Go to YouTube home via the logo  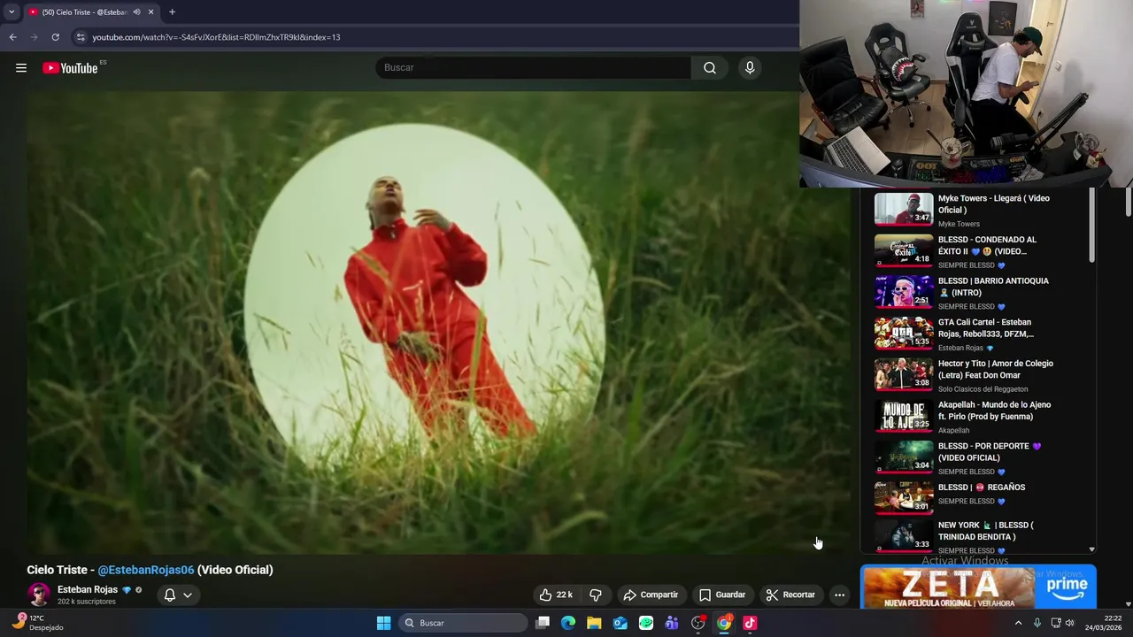point(70,68)
